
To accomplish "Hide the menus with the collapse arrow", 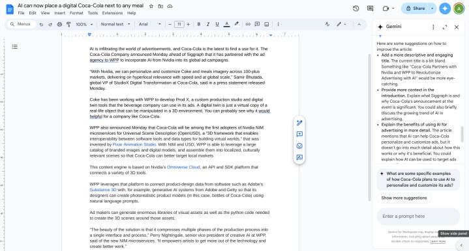I will click(359, 24).
